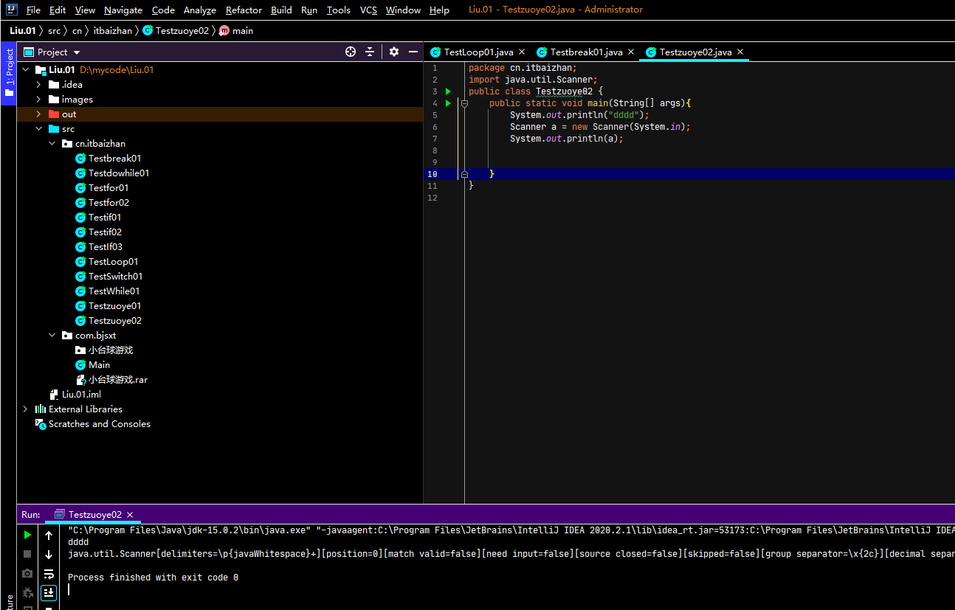Click the stop process square icon

click(x=27, y=554)
